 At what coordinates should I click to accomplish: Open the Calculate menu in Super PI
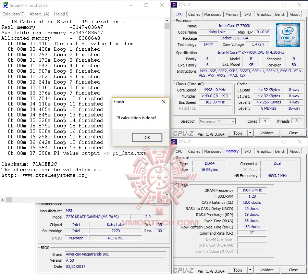point(13,14)
